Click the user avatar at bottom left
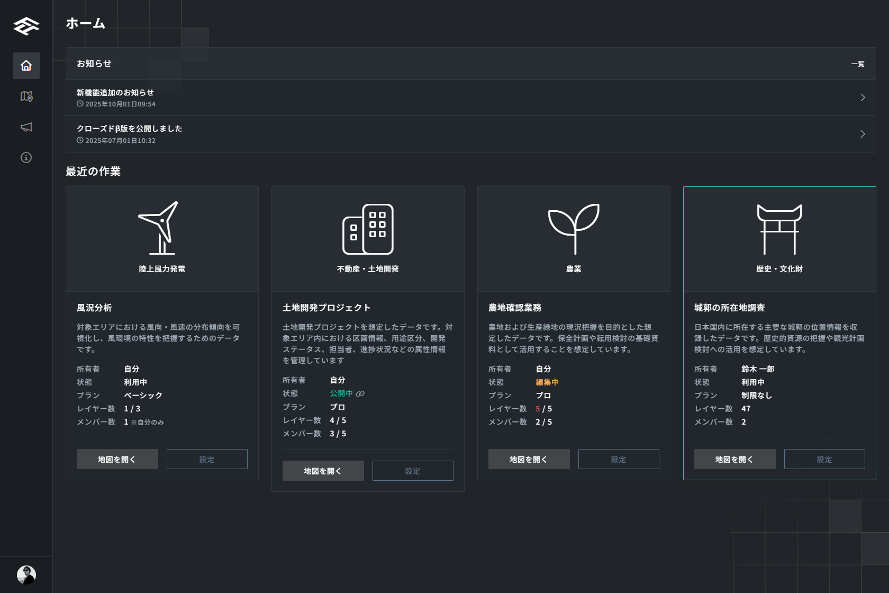 tap(26, 574)
